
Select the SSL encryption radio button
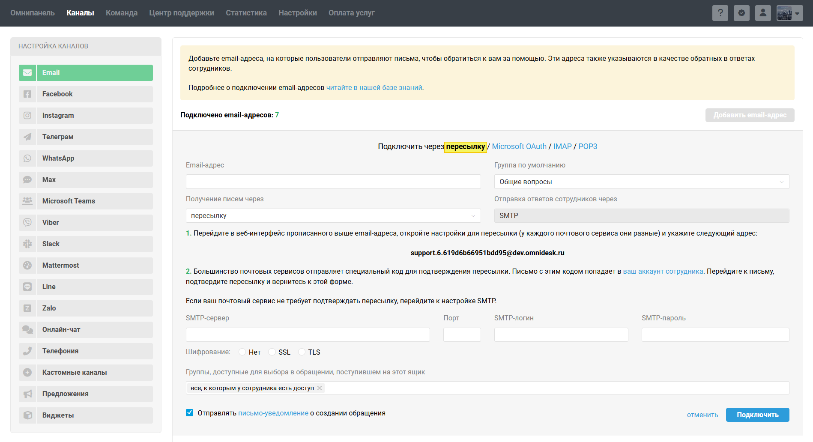272,352
